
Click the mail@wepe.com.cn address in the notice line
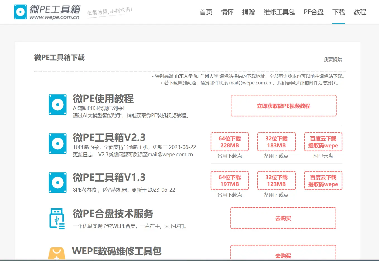[x=250, y=83]
